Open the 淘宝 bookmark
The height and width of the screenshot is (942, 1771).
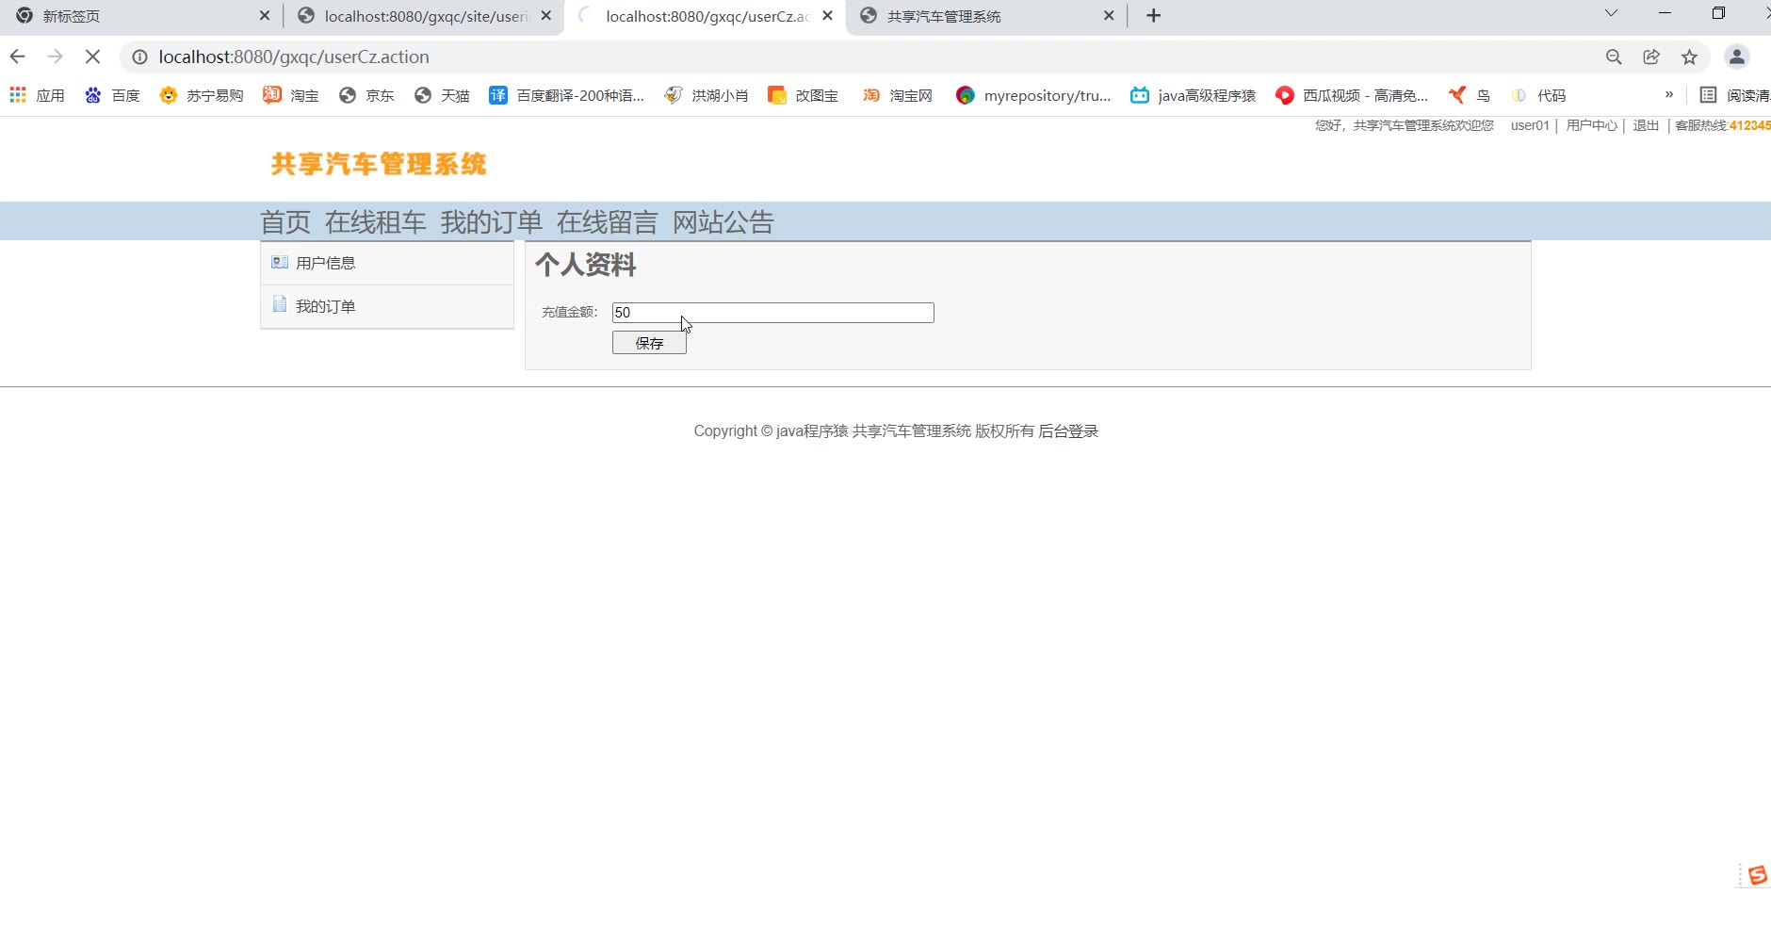pyautogui.click(x=291, y=95)
